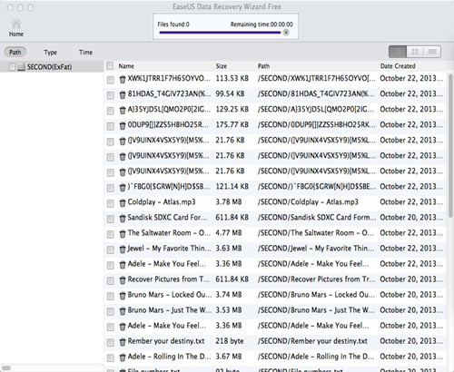Click the SECOND(ExFat) drive icon
Viewport: 454px width, 372px height.
click(21, 67)
